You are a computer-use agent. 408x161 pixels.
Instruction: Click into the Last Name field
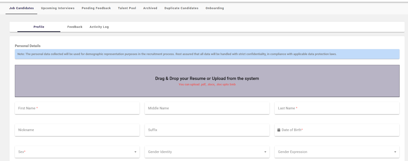[337, 108]
